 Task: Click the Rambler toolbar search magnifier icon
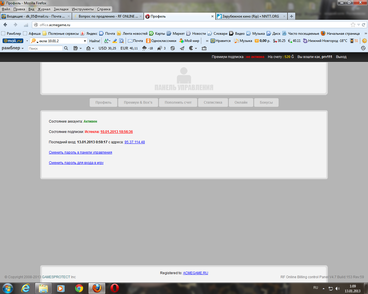[66, 48]
